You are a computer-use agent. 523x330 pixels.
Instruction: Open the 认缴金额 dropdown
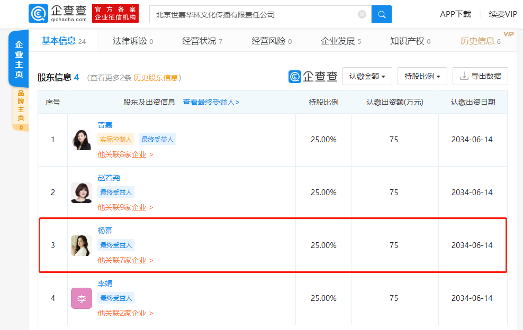(x=367, y=76)
